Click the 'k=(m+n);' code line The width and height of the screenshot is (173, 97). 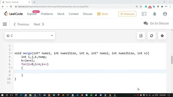pos(28,60)
